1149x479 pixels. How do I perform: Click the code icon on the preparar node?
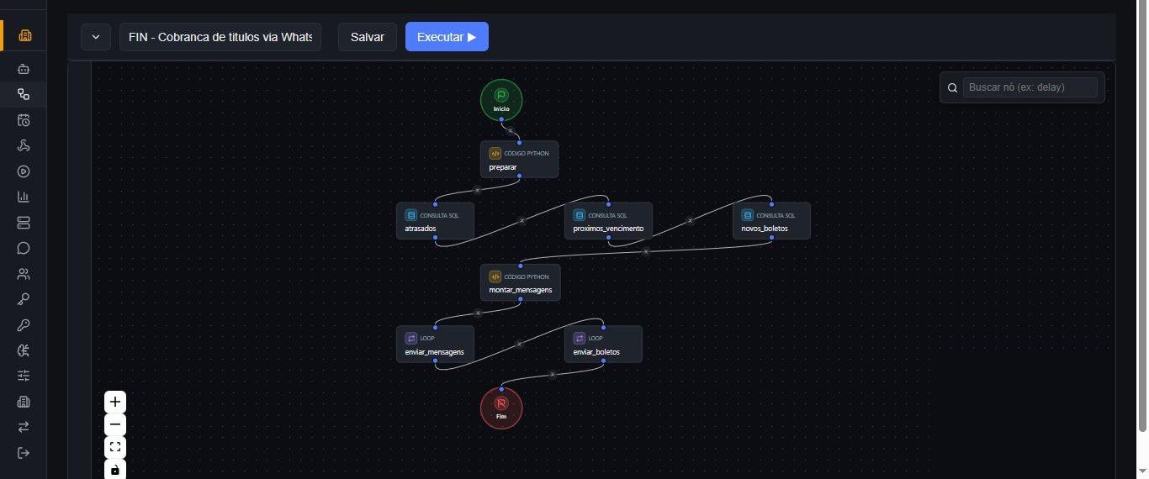point(495,154)
